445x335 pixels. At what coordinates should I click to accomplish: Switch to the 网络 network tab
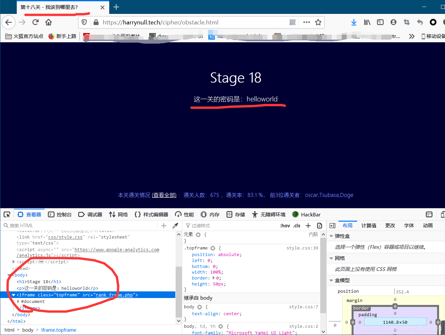click(x=118, y=214)
